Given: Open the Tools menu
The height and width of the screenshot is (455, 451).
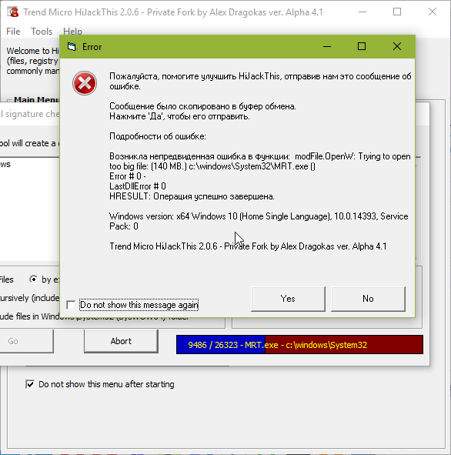Looking at the screenshot, I should pyautogui.click(x=42, y=32).
